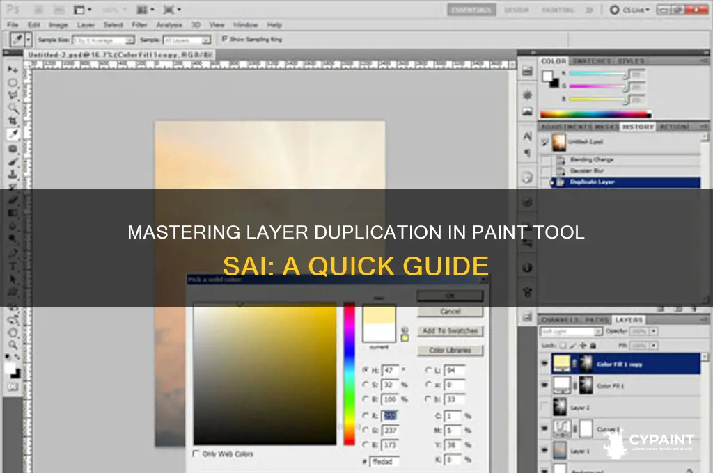Open View Extras dropdown in app bar
713x473 pixels.
pyautogui.click(x=82, y=10)
